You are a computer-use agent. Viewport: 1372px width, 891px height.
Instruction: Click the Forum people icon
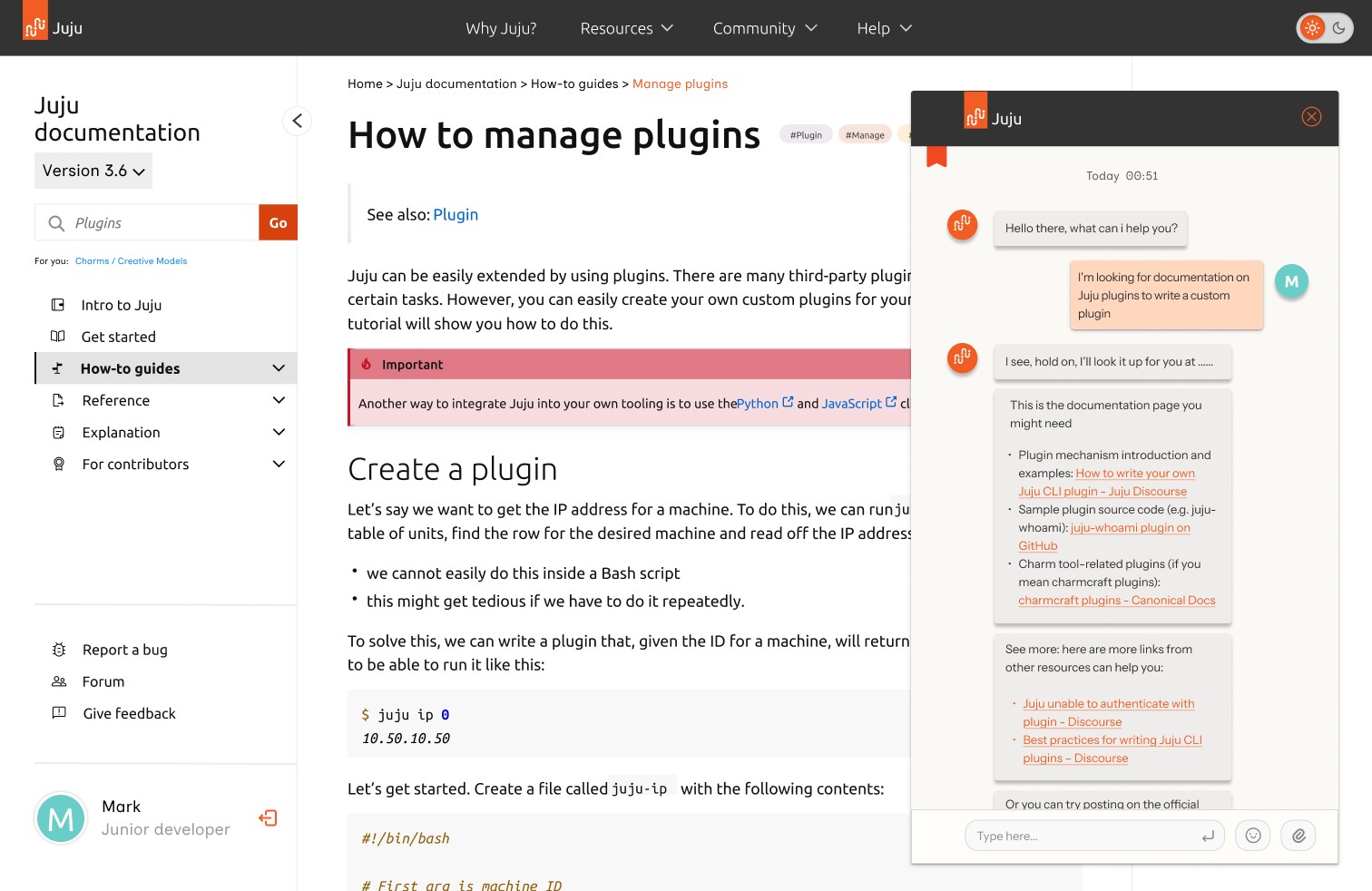59,681
